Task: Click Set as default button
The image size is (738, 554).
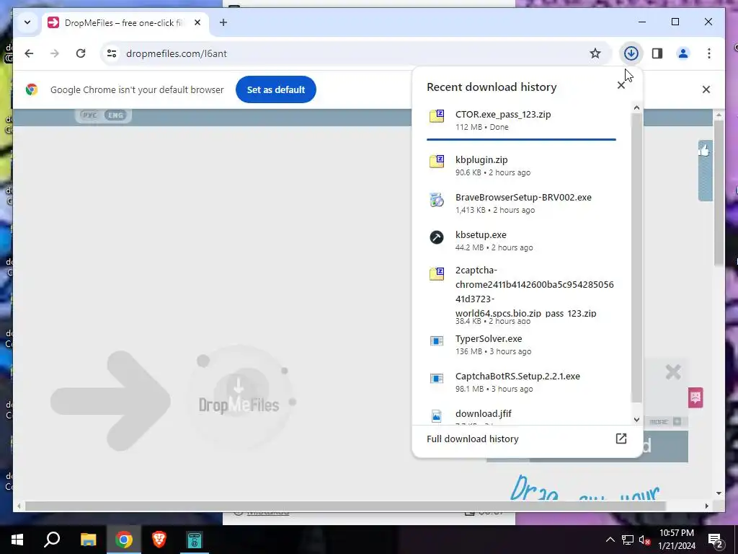Action: pyautogui.click(x=276, y=89)
